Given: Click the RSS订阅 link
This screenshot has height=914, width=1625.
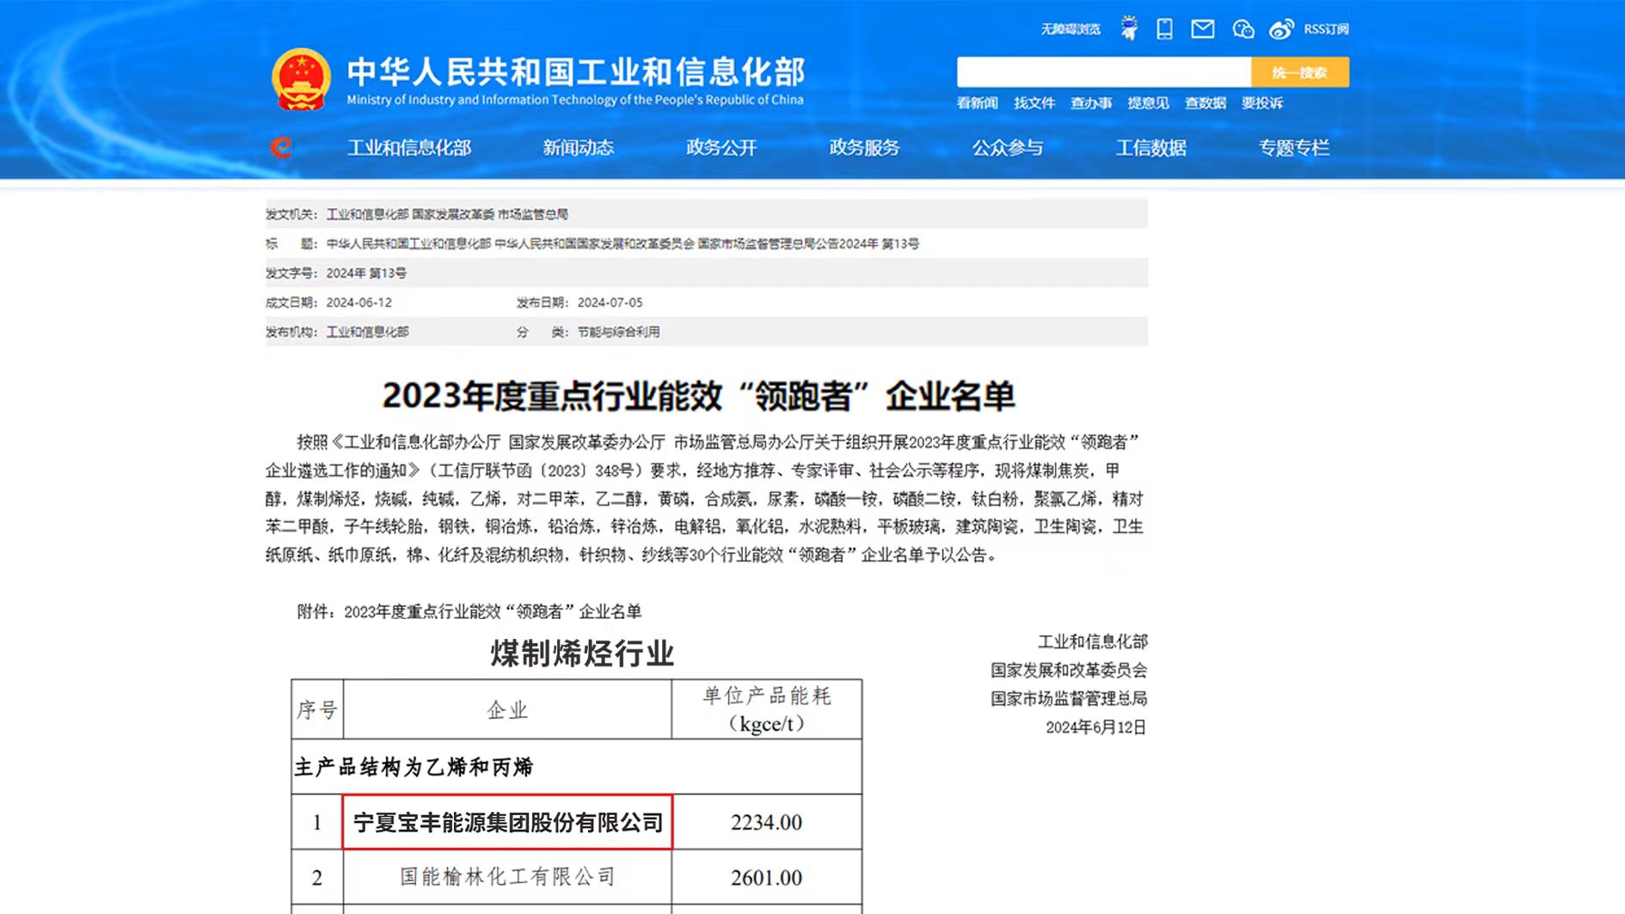Looking at the screenshot, I should [1326, 29].
